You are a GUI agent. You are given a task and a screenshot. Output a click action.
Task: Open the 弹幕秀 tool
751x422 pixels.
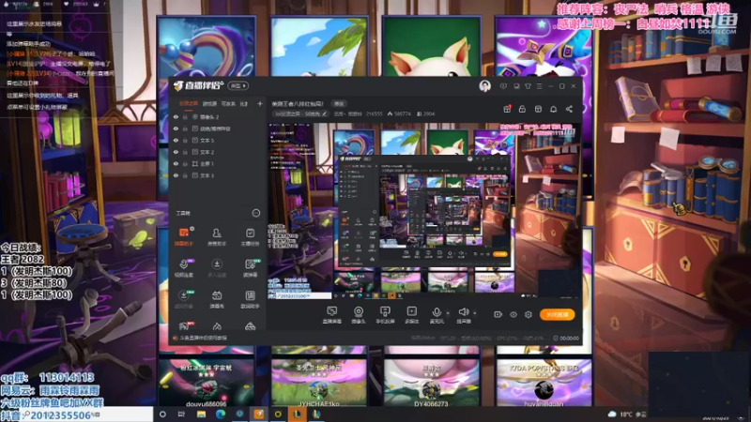click(x=217, y=299)
